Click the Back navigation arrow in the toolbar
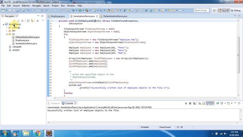This screenshot has height=137, width=243. (174, 10)
